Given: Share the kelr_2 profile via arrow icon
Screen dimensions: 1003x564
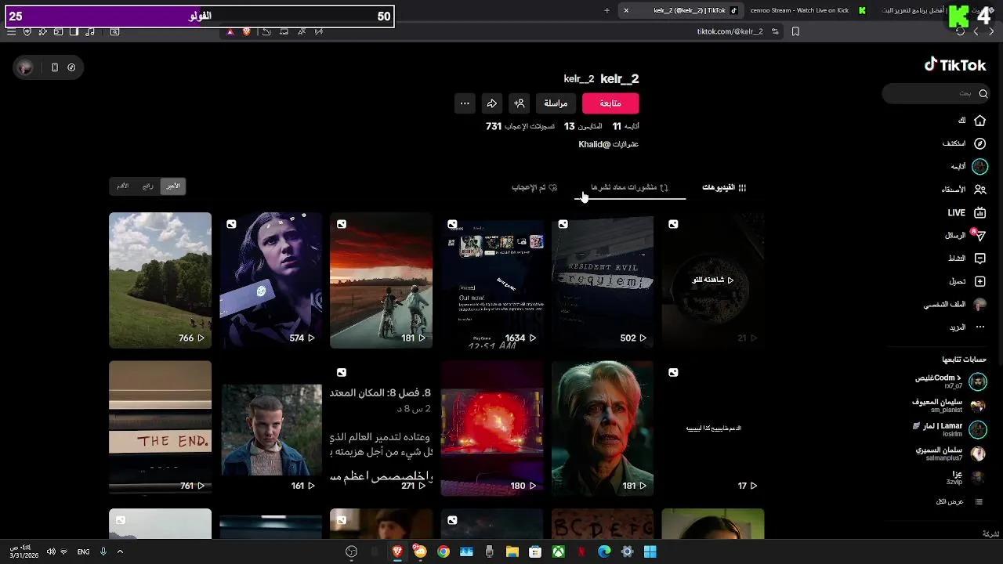Looking at the screenshot, I should [x=492, y=103].
